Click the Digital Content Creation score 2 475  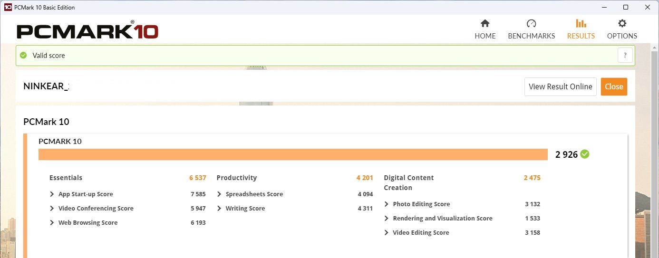click(532, 178)
